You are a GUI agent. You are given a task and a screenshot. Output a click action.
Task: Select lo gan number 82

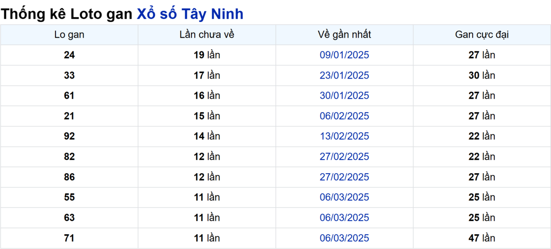(69, 157)
